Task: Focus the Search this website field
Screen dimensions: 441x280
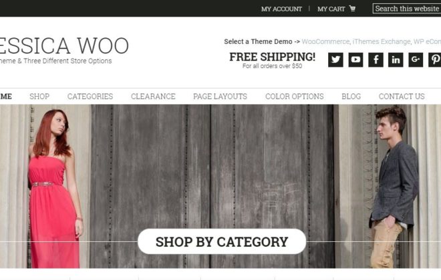Action: pyautogui.click(x=407, y=9)
